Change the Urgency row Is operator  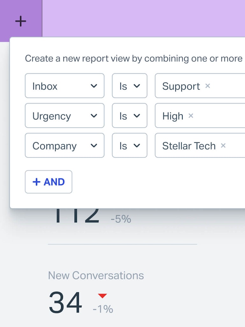129,116
